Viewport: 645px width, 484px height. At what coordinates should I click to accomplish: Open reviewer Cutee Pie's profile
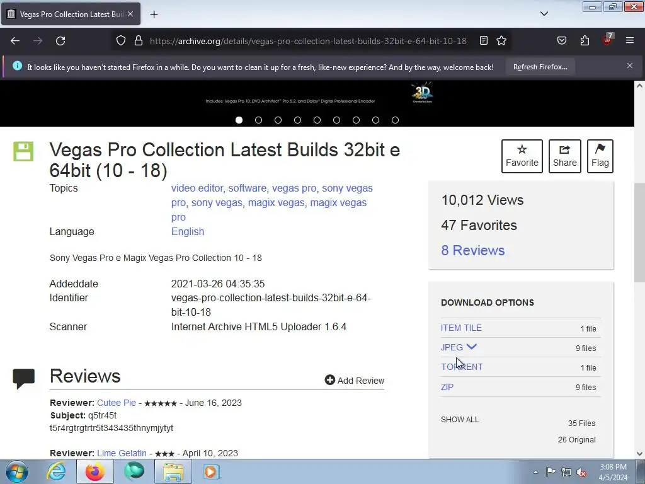(x=117, y=403)
